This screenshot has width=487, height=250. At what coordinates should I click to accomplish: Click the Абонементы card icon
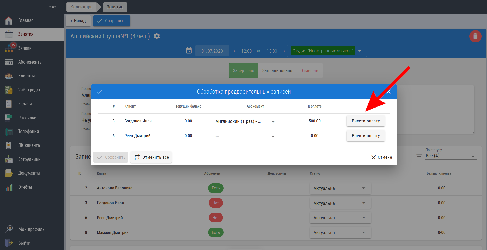pyautogui.click(x=9, y=62)
